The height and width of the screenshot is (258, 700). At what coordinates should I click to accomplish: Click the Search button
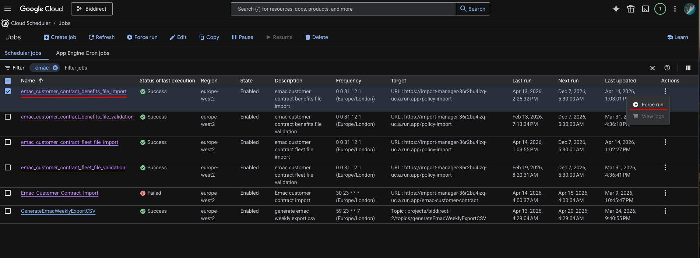pos(473,9)
